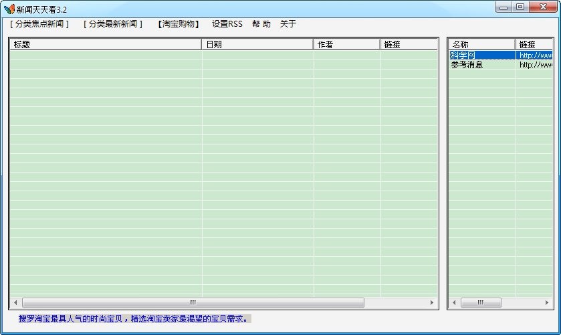The height and width of the screenshot is (335, 561).
Task: Open the 淘宝购物 menu
Action: (178, 24)
